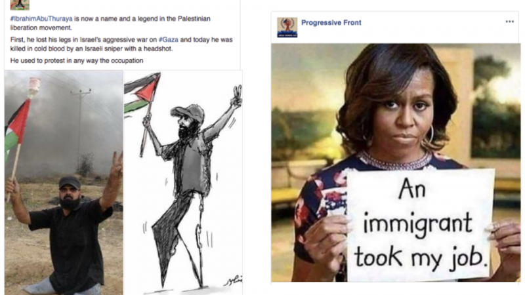Image resolution: width=525 pixels, height=295 pixels.
Task: Click the poster avatar above the left post
Action: (x=20, y=5)
